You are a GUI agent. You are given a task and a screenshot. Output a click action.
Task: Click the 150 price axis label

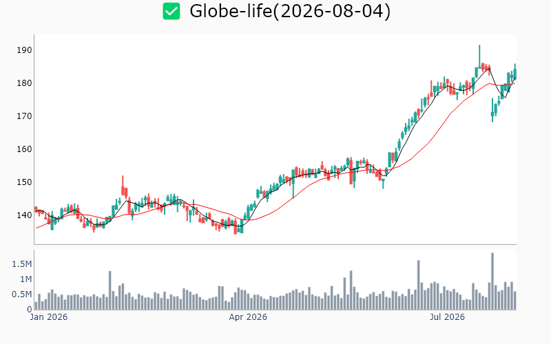click(x=24, y=182)
